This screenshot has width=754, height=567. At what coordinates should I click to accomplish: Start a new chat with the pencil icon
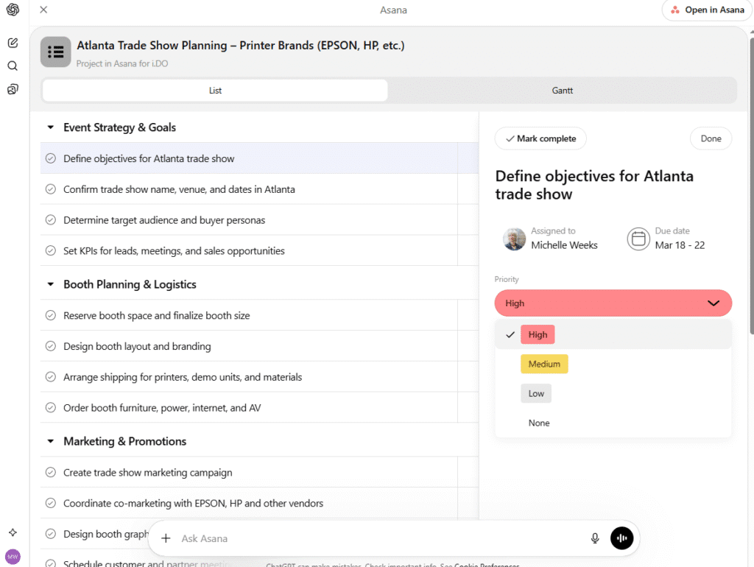click(x=12, y=43)
